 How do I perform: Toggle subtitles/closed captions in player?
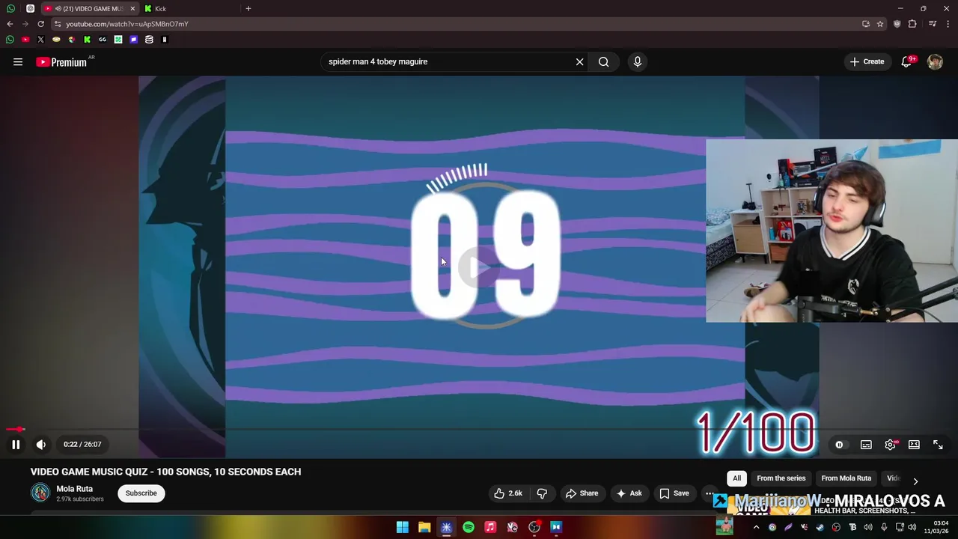[866, 445]
